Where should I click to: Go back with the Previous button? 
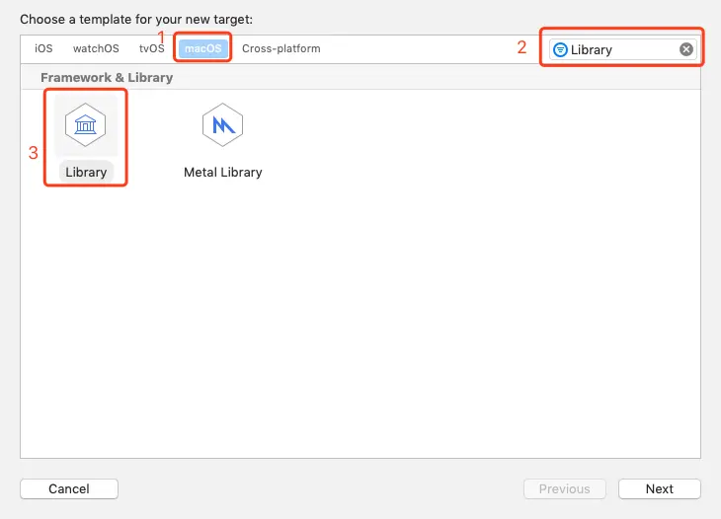point(565,488)
